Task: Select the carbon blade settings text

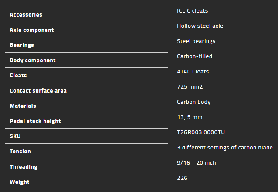Action: [x=224, y=147]
